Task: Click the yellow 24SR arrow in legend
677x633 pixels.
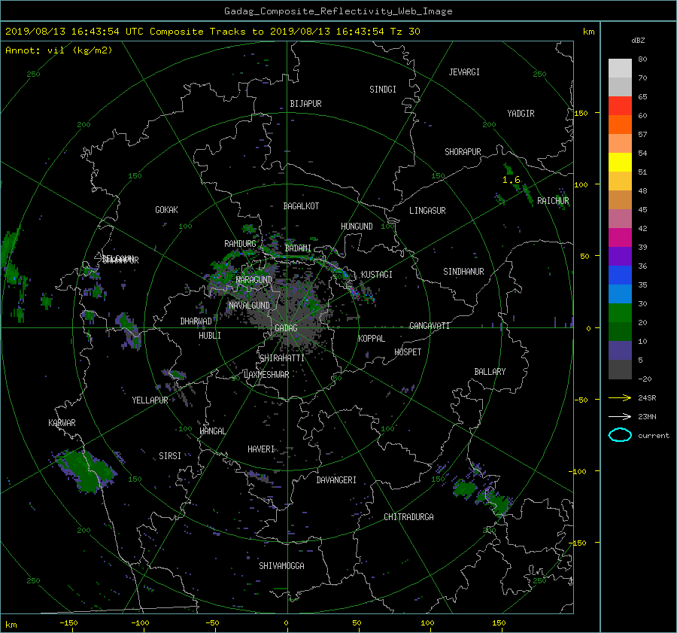Action: click(x=620, y=398)
